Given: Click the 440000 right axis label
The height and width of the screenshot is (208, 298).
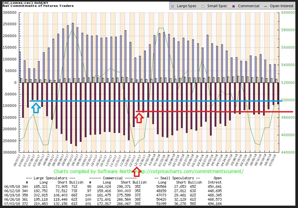Looking at the screenshot, I should [288, 152].
